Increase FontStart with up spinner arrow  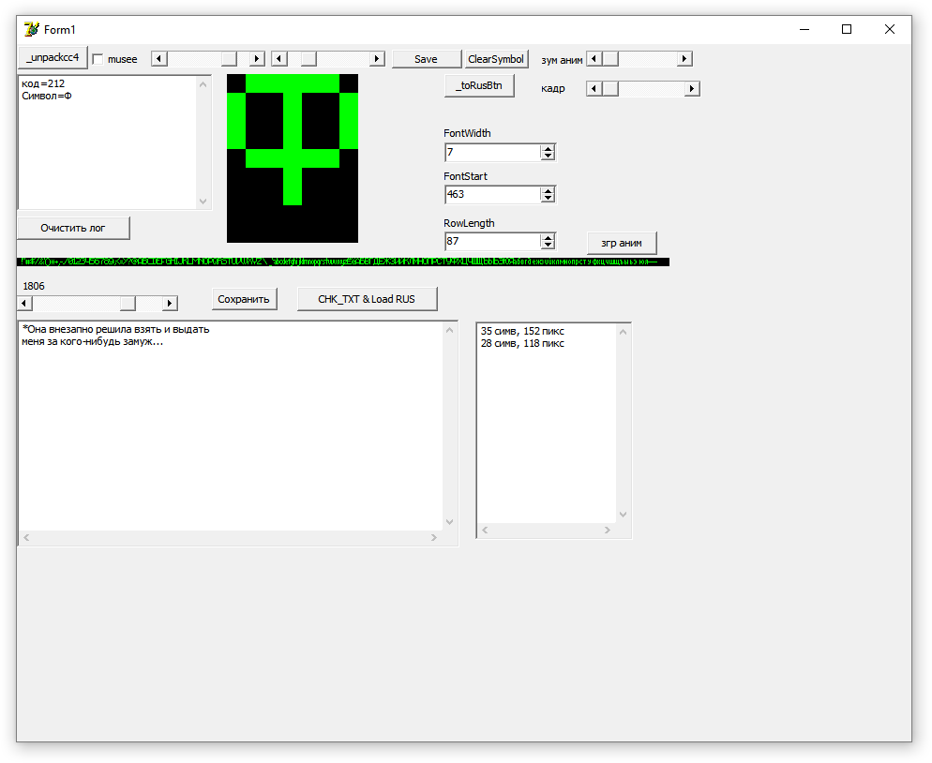(548, 190)
